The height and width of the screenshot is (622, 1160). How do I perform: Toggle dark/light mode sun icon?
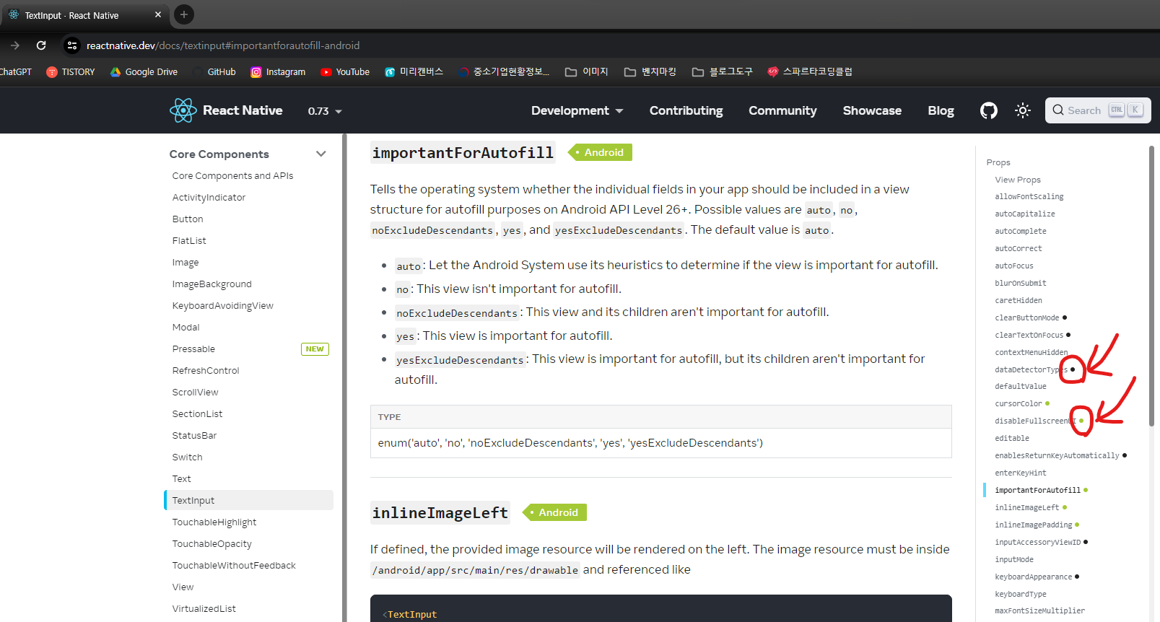click(1022, 110)
